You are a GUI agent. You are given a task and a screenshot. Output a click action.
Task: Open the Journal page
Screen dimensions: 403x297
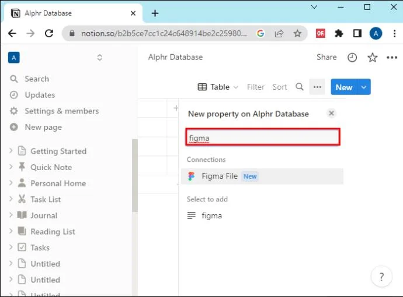pyautogui.click(x=44, y=215)
